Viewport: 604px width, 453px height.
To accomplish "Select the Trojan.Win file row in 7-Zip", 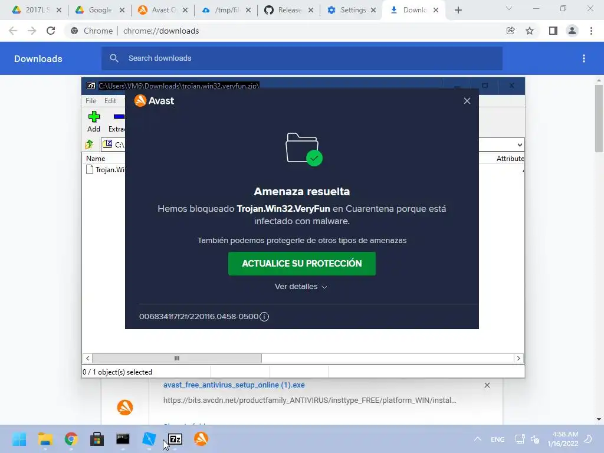I will (x=105, y=169).
